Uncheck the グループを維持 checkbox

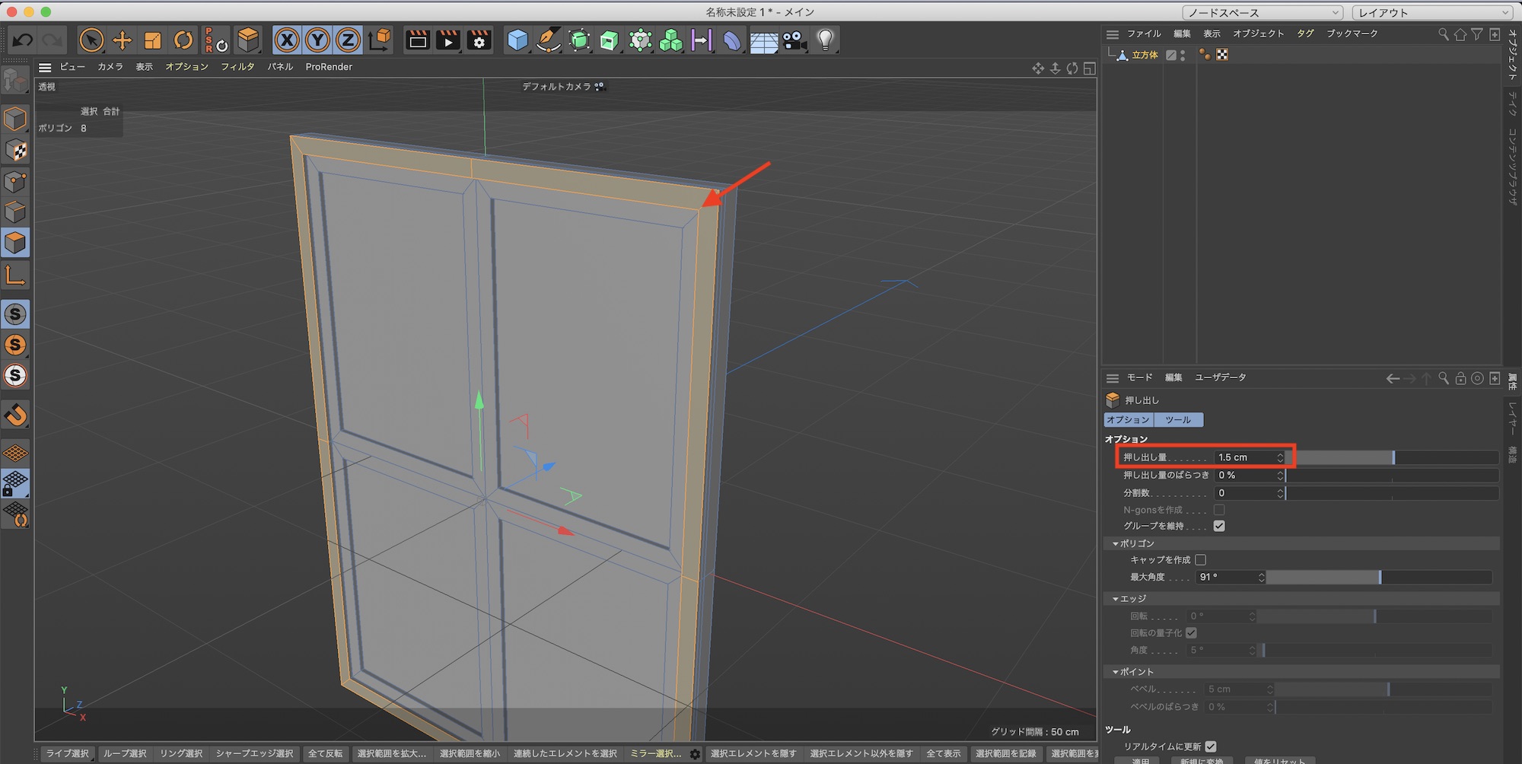[x=1219, y=526]
